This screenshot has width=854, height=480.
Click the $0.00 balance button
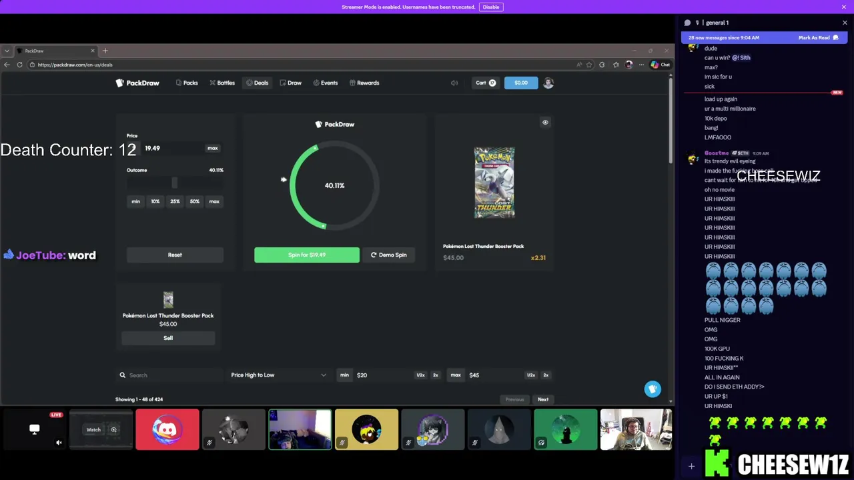[x=521, y=83]
